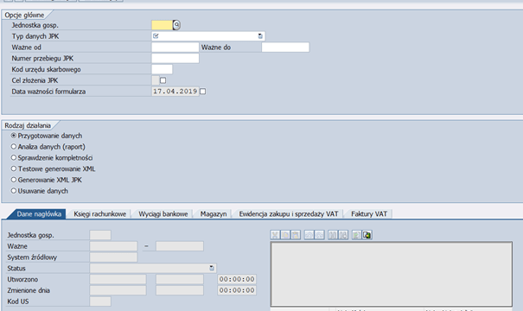Click the large text editor area
Image resolution: width=523 pixels, height=311 pixels.
[392, 274]
